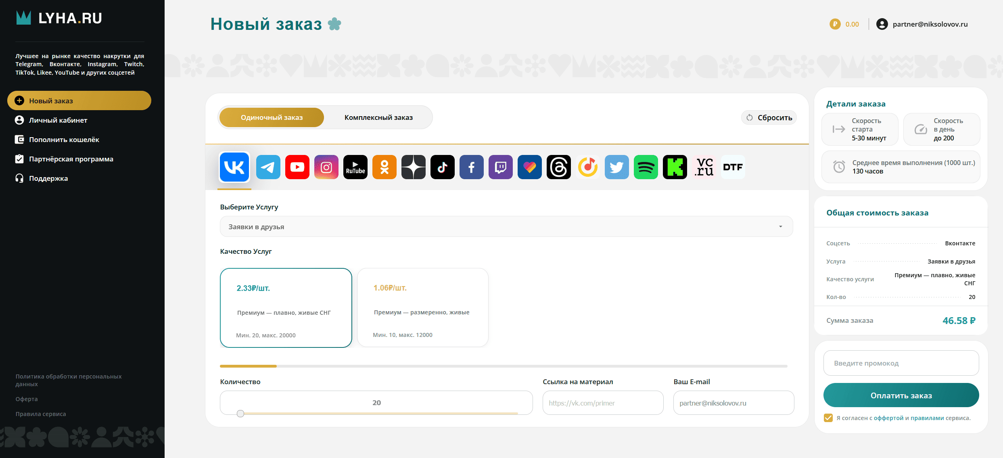Pick the Odnoklassniki orange icon
This screenshot has width=1003, height=458.
coord(384,167)
